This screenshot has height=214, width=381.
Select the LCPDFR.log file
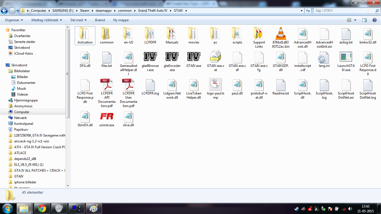[x=150, y=87]
